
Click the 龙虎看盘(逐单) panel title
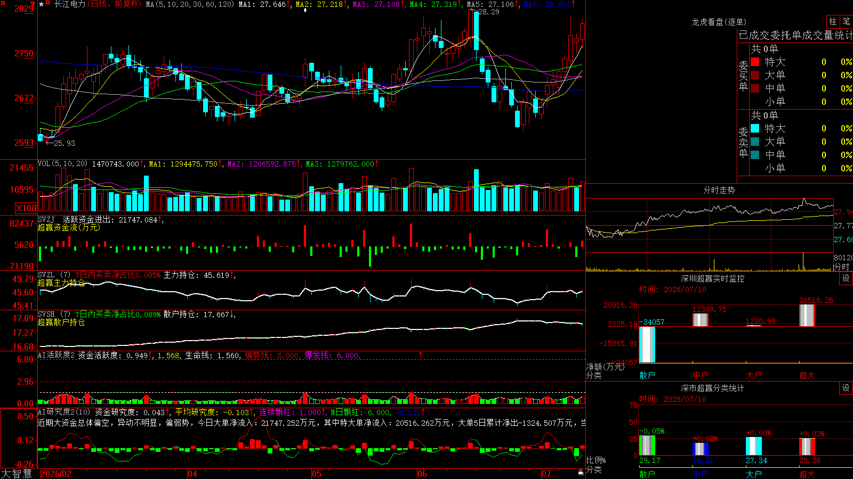pos(719,22)
